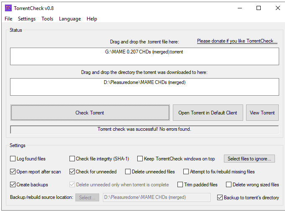Open the Help menu

[x=92, y=19]
